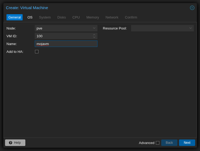Enable the Add to HA checkbox
The height and width of the screenshot is (151, 200).
[37, 51]
